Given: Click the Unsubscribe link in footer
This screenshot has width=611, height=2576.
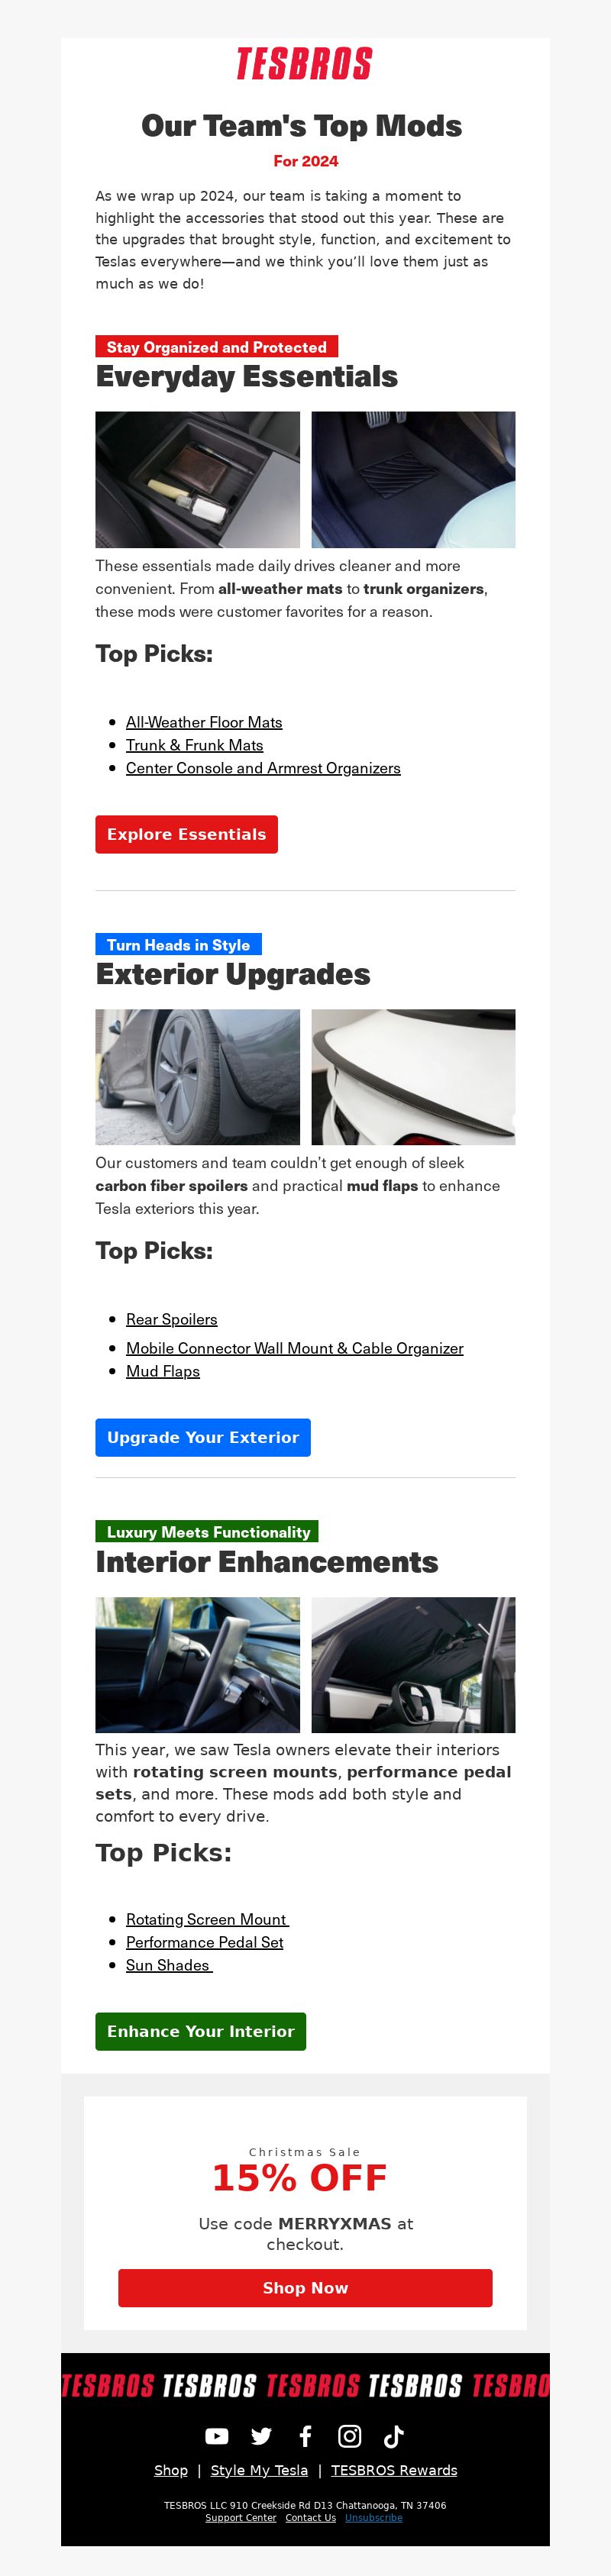Looking at the screenshot, I should 374,2518.
